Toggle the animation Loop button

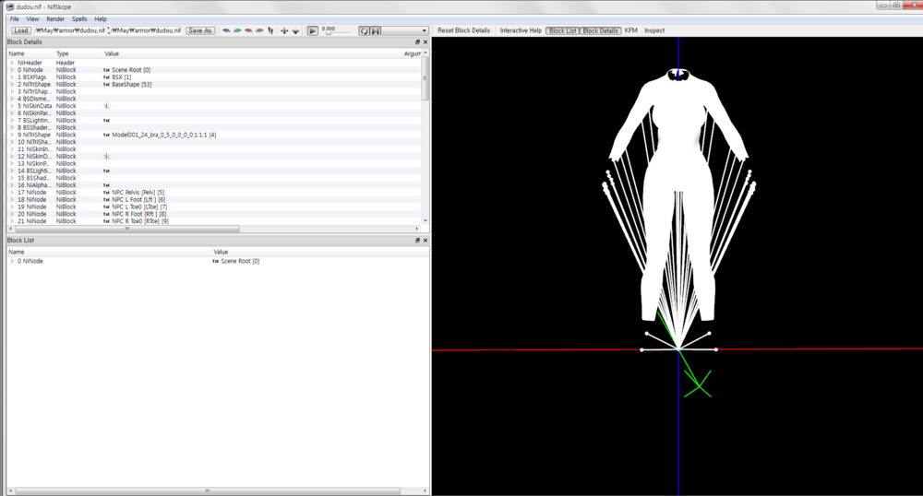pos(364,30)
